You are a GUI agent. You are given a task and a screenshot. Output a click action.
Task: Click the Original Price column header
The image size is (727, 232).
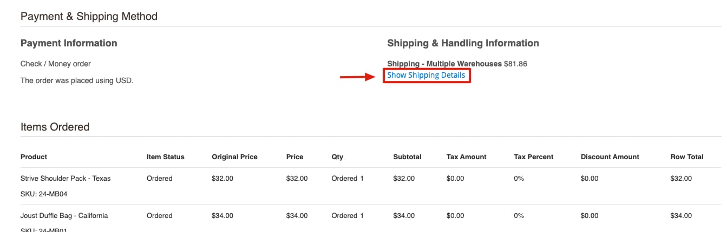[234, 157]
